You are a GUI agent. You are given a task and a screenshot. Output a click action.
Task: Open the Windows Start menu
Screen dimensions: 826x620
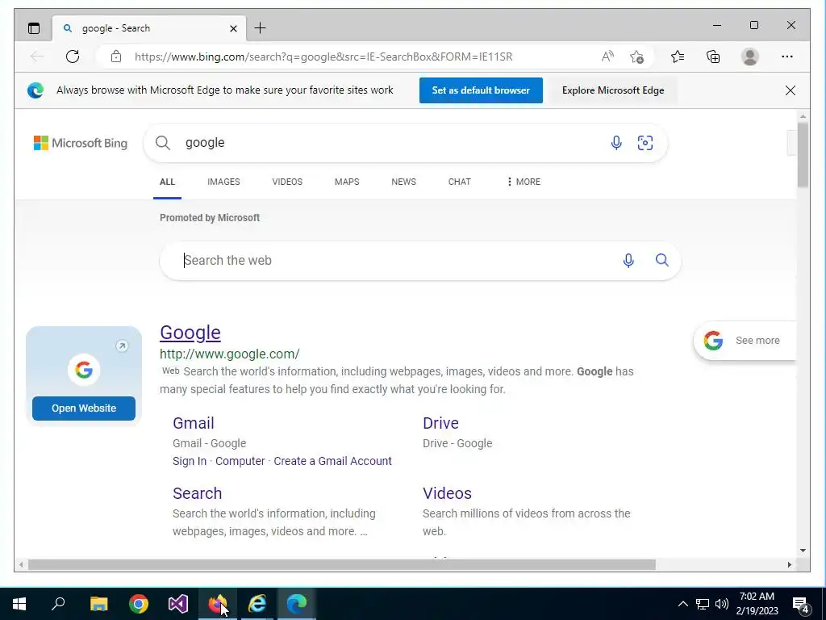[19, 604]
